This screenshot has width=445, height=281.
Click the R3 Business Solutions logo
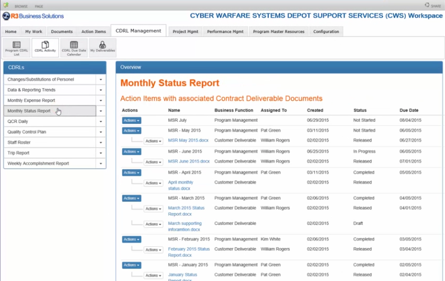[34, 17]
